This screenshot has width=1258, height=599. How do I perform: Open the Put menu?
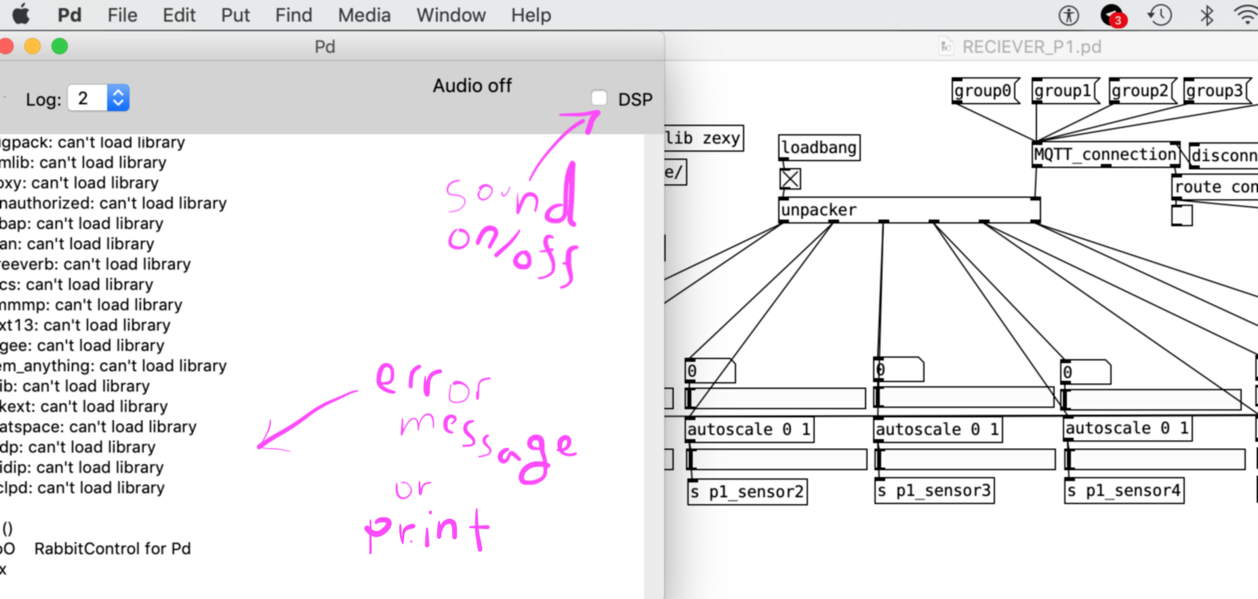click(235, 15)
